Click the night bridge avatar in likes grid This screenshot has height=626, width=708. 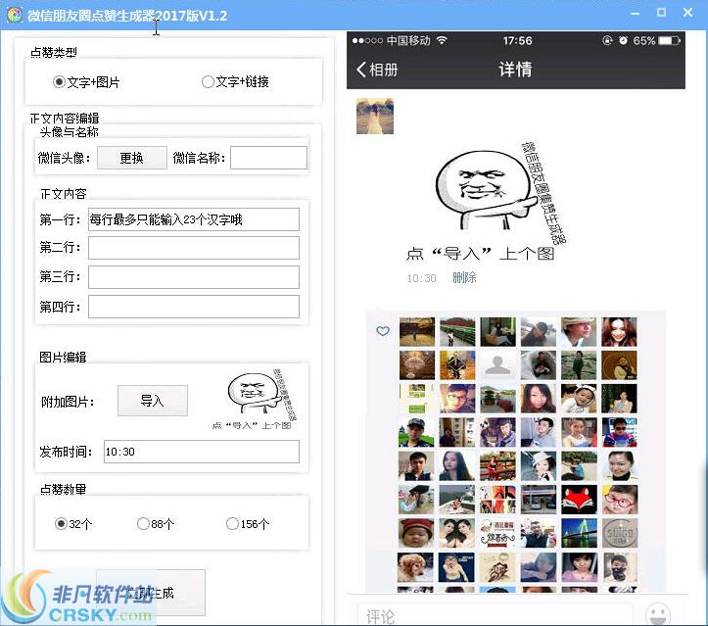(x=579, y=533)
